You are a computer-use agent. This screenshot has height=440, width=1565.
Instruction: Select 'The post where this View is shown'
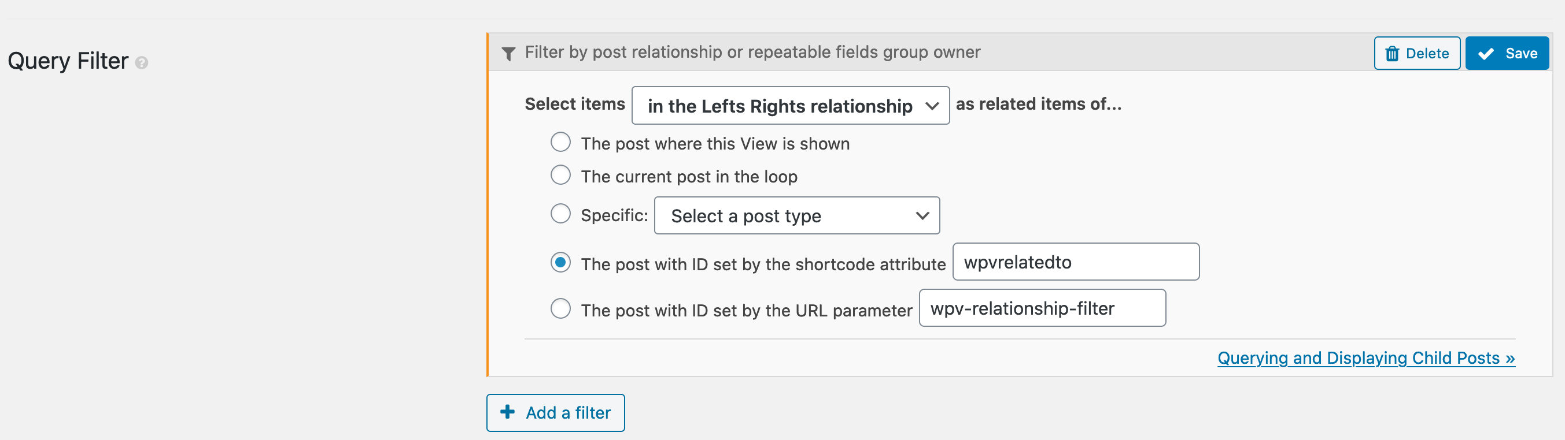tap(560, 142)
